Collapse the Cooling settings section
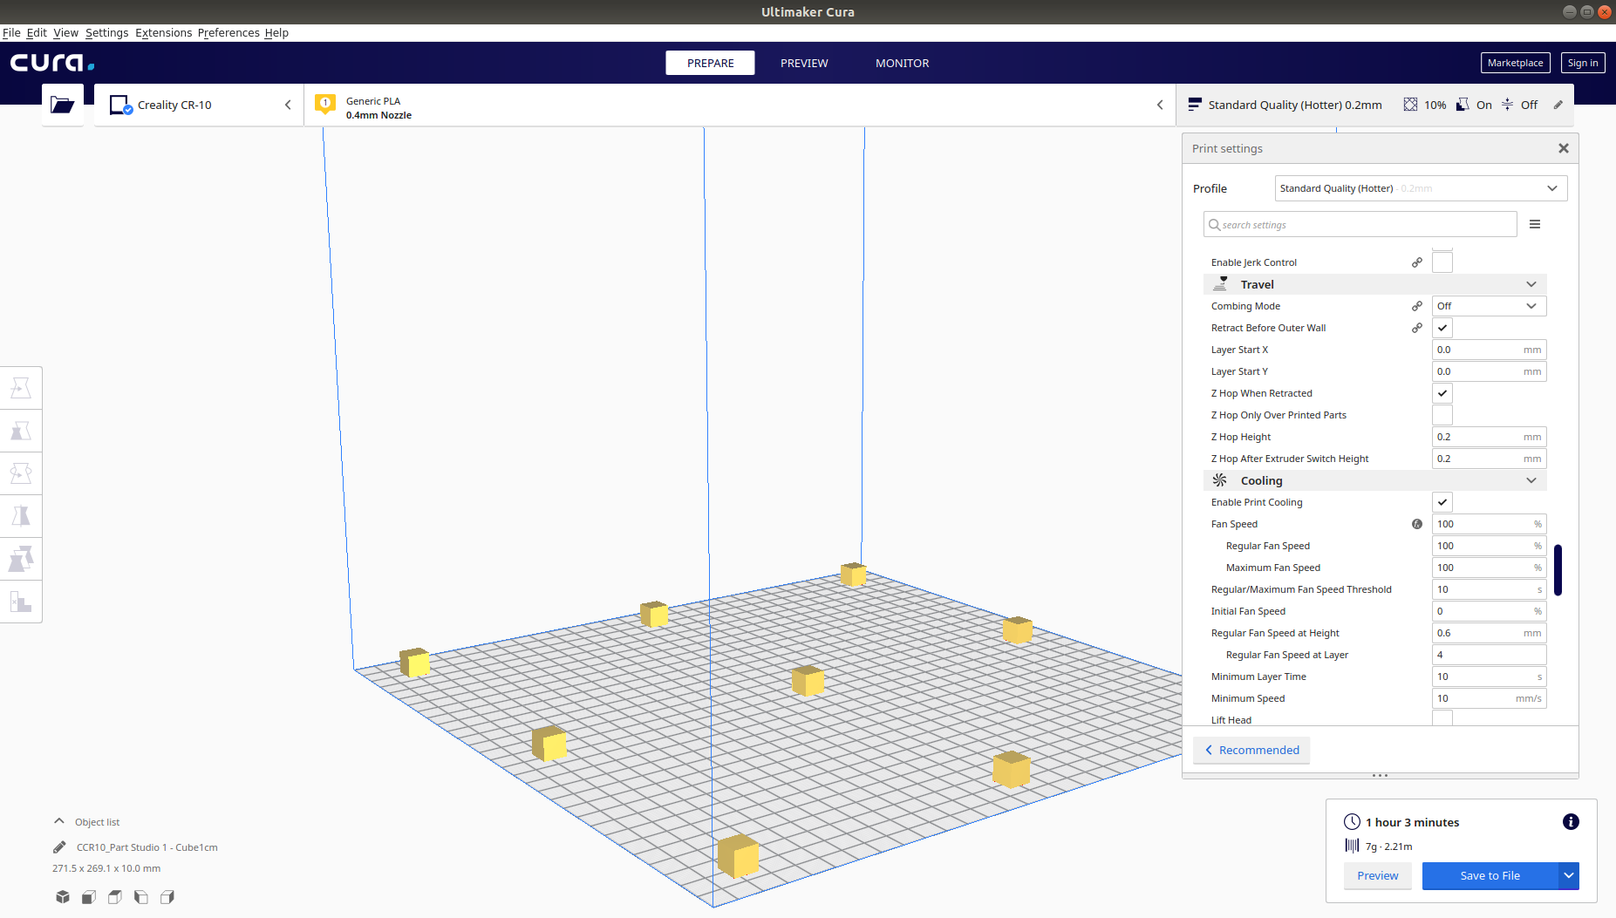Viewport: 1616px width, 918px height. click(x=1374, y=480)
